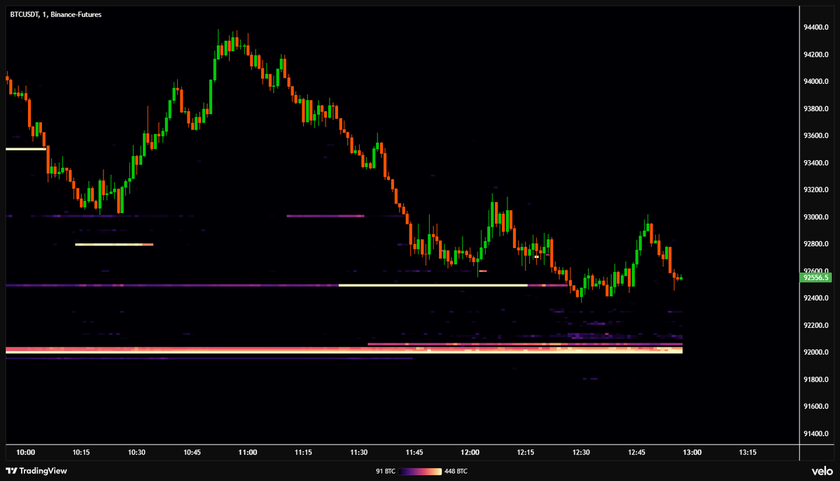Click the 13:00 time axis label
Viewport: 840px width, 481px height.
(x=692, y=452)
